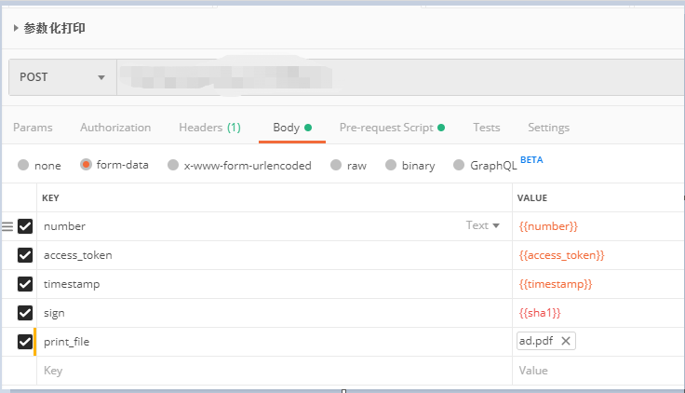The height and width of the screenshot is (393, 685).
Task: Uncheck the print_file parameter checkbox
Action: coord(25,342)
